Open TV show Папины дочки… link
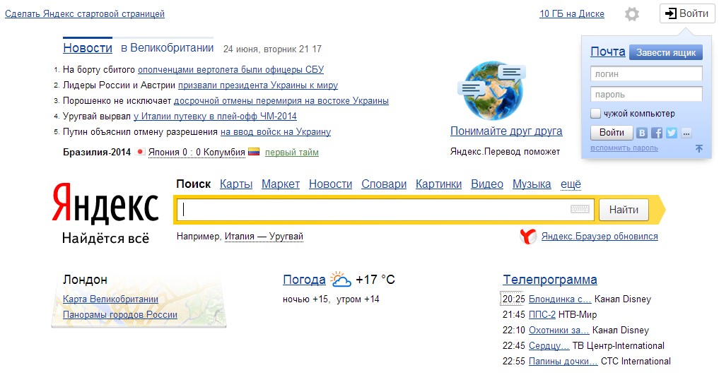The width and height of the screenshot is (719, 375). (x=563, y=362)
